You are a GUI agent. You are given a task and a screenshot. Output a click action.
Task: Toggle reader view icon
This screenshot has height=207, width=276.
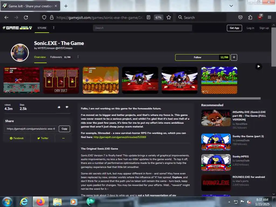(x=149, y=18)
